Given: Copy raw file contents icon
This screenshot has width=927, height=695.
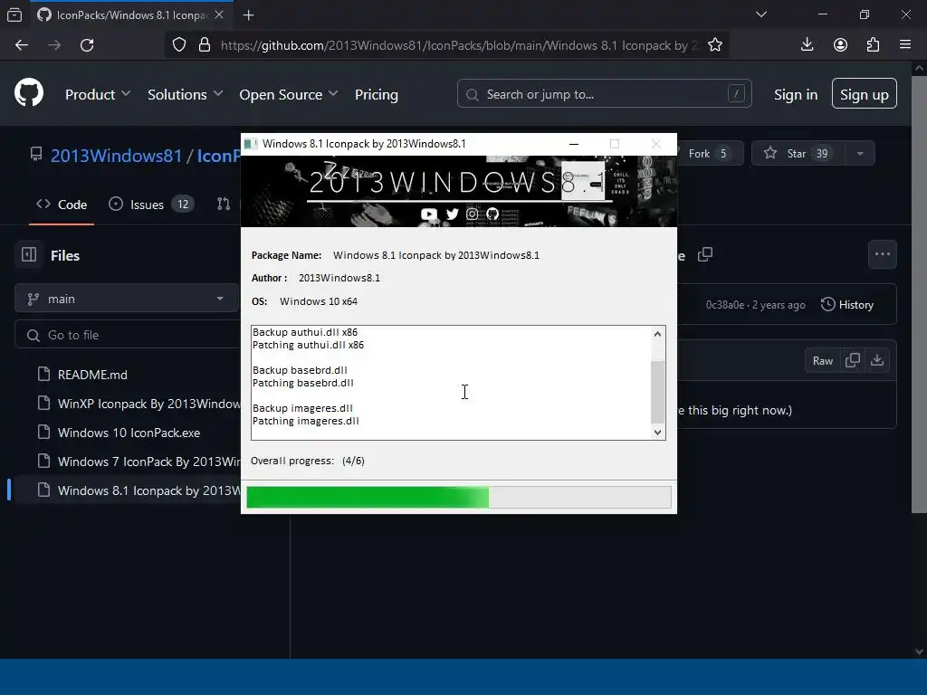Looking at the screenshot, I should click(853, 360).
